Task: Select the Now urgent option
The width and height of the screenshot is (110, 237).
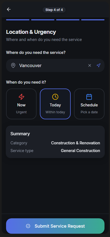Action: tap(21, 104)
